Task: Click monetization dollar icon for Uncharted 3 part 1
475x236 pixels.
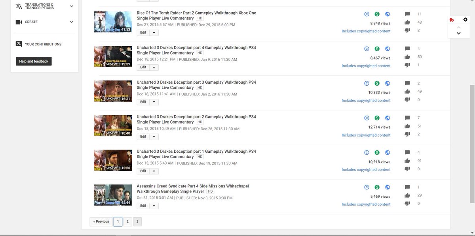Action: tap(377, 153)
